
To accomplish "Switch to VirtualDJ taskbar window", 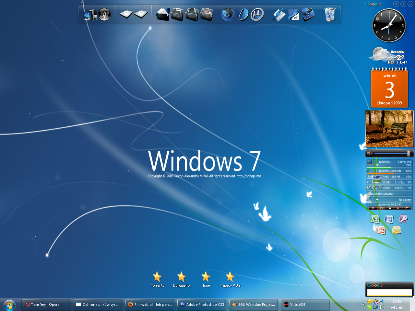I will click(x=305, y=305).
